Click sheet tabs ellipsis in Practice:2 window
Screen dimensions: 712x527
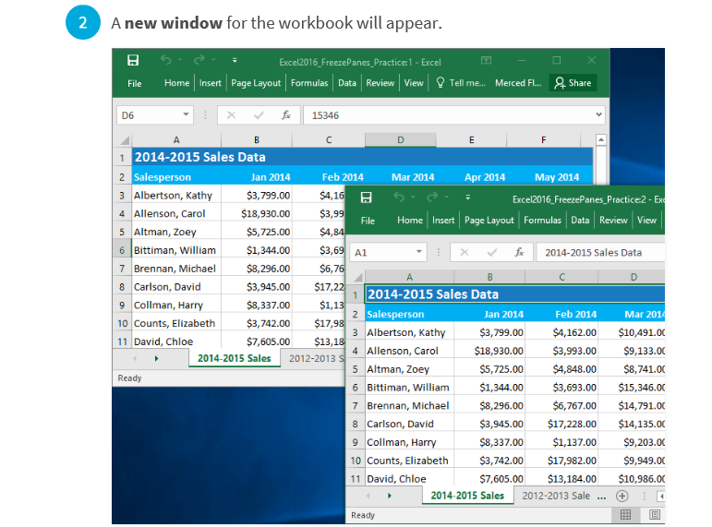point(602,497)
